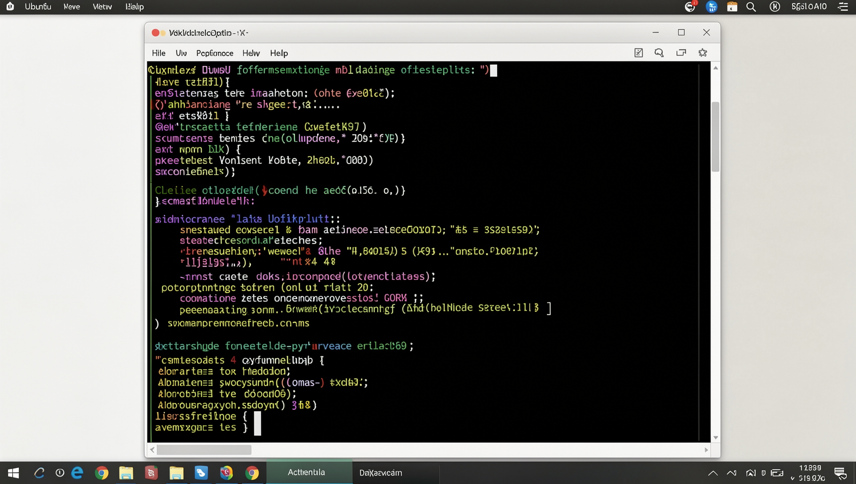The image size is (856, 484).
Task: Click the circled M icon in top bar
Action: tap(775, 7)
